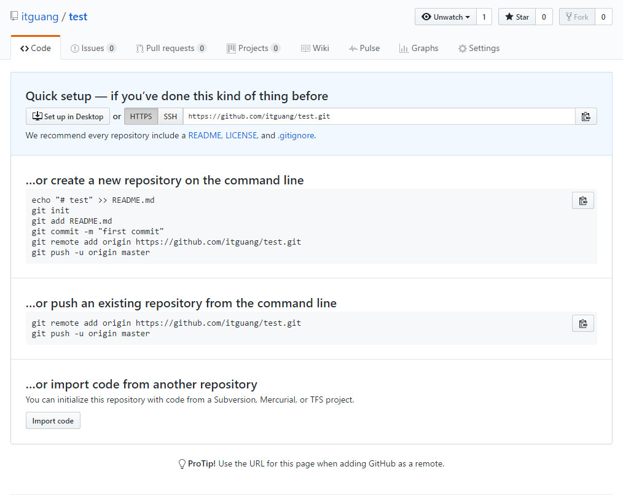Open the LICENSE recommendation link
This screenshot has width=623, height=496.
241,136
